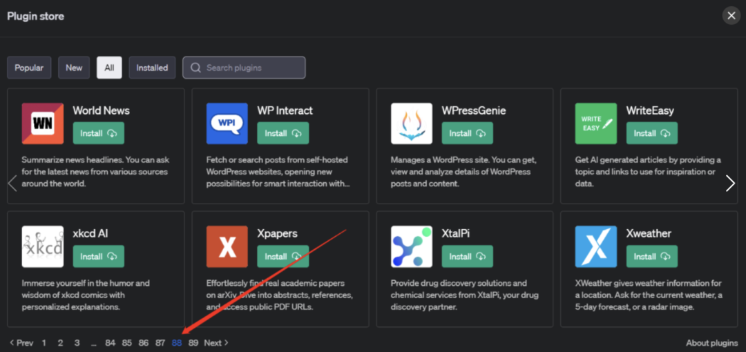The width and height of the screenshot is (746, 352).
Task: Close the Plugin store dialog
Action: tap(731, 16)
